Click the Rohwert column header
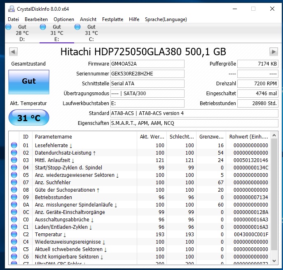Image resolution: width=283 pixels, height=270 pixels. click(x=248, y=137)
